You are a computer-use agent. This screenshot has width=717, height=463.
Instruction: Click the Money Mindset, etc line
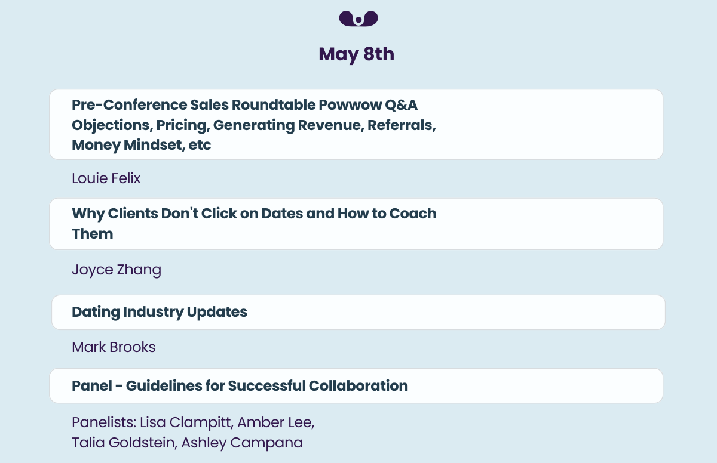click(141, 145)
